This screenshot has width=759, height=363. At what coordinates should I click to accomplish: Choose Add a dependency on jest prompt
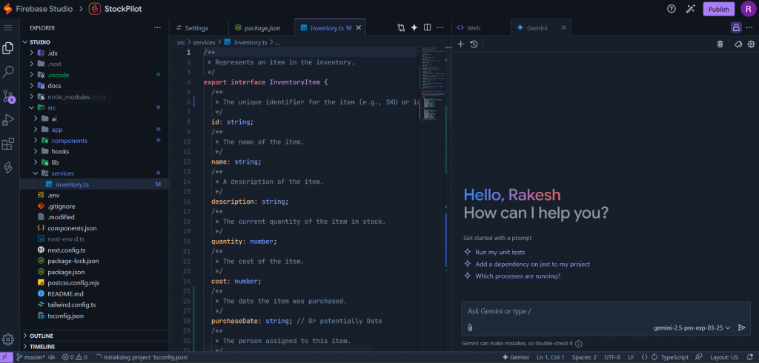click(532, 264)
